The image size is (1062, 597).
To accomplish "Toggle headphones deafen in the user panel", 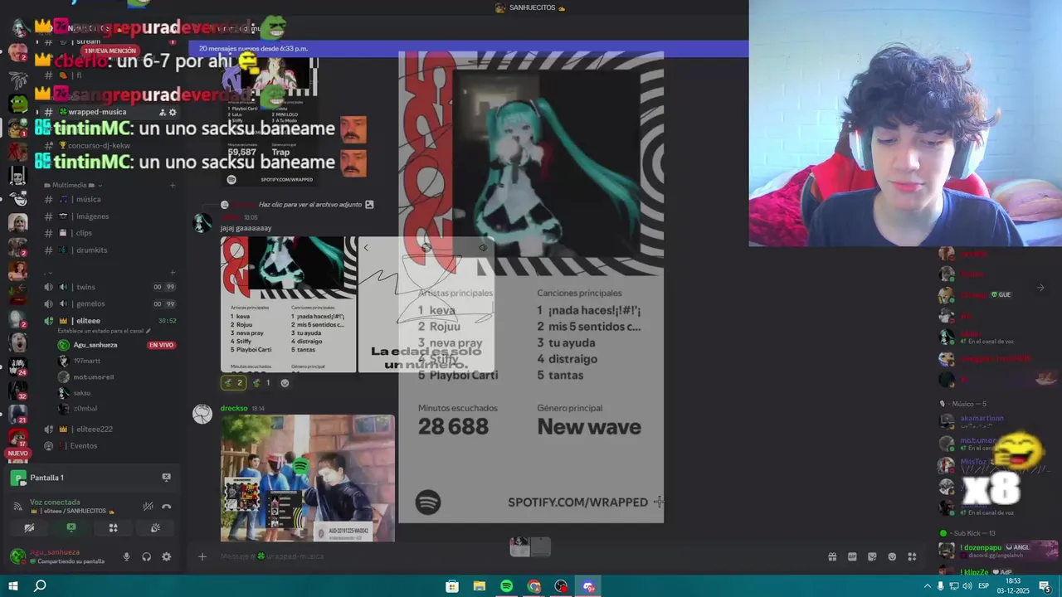I will coord(147,556).
